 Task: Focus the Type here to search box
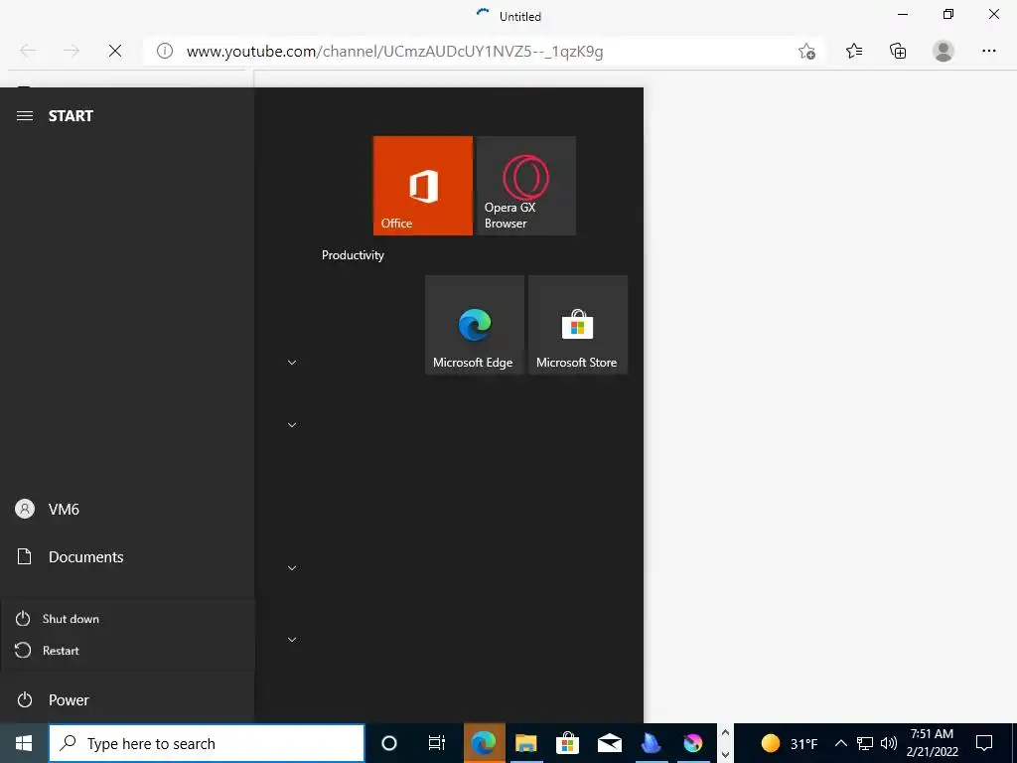pyautogui.click(x=207, y=743)
